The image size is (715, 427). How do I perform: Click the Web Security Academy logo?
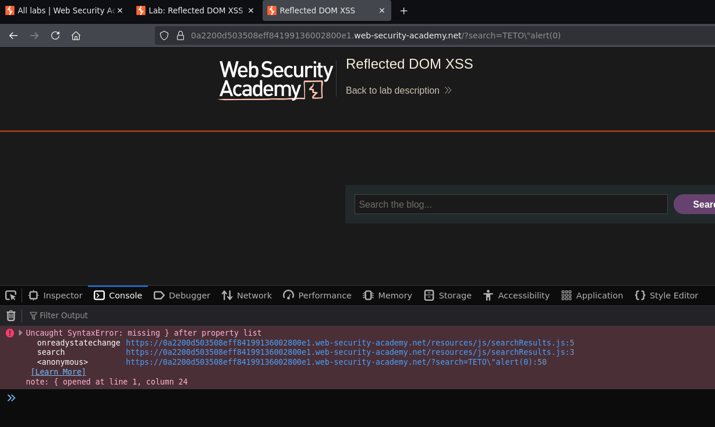click(x=276, y=80)
